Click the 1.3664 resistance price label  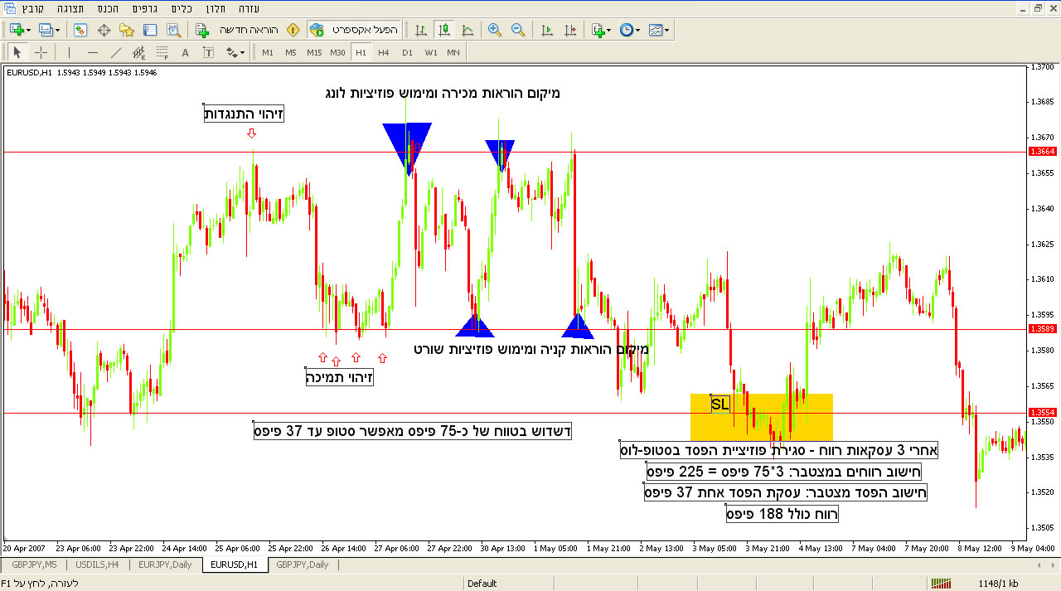(x=1042, y=152)
